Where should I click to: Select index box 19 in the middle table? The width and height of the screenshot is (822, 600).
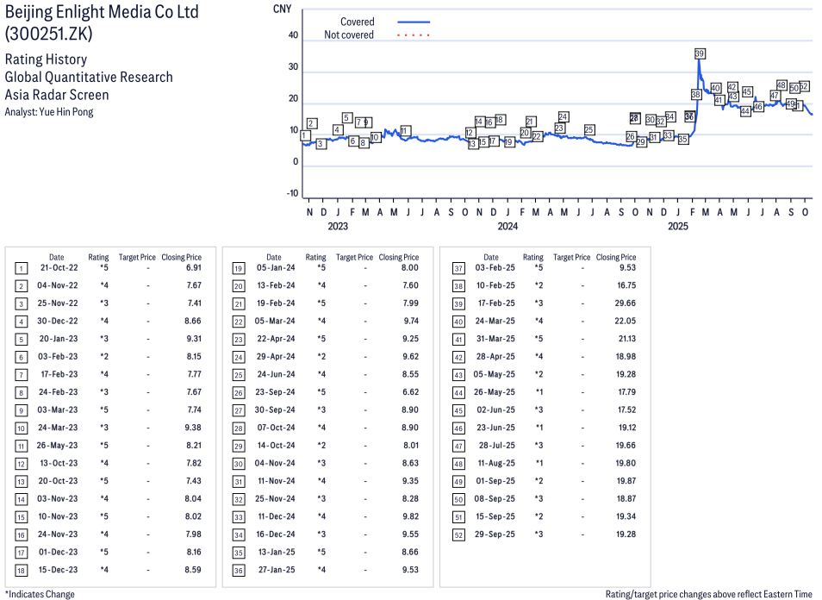[238, 268]
